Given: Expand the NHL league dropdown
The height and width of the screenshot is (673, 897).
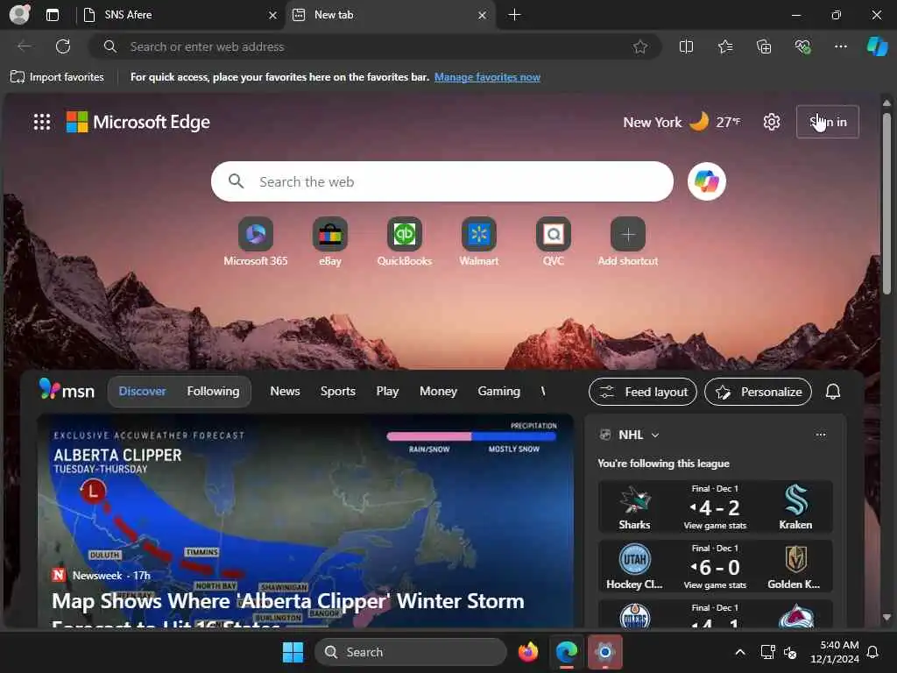Looking at the screenshot, I should (x=655, y=435).
